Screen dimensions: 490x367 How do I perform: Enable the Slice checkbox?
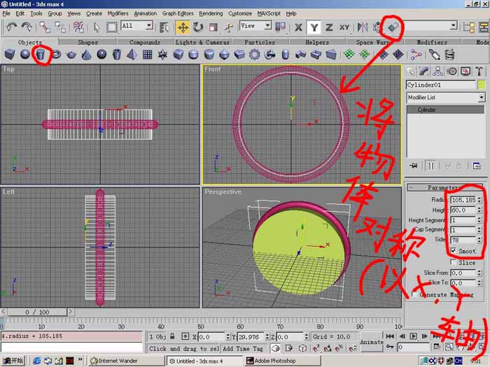click(453, 262)
